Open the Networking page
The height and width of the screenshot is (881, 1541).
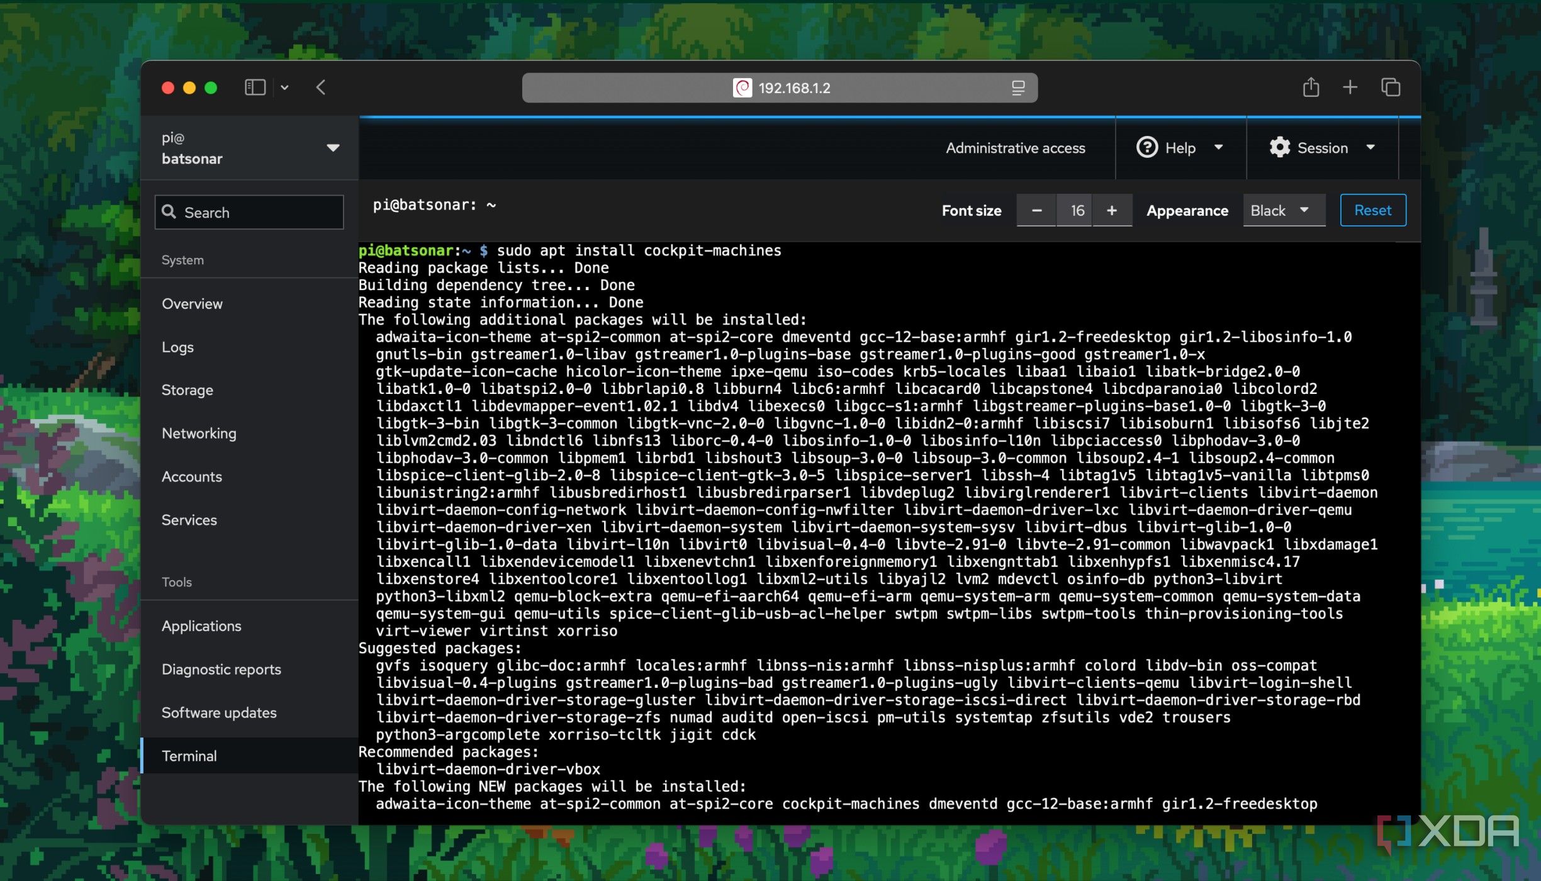pyautogui.click(x=250, y=434)
